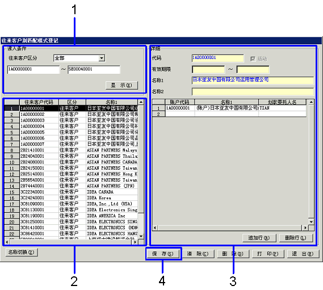Click customer list horizontal scroll right arrow
This screenshot has height=290, width=323.
click(x=135, y=242)
